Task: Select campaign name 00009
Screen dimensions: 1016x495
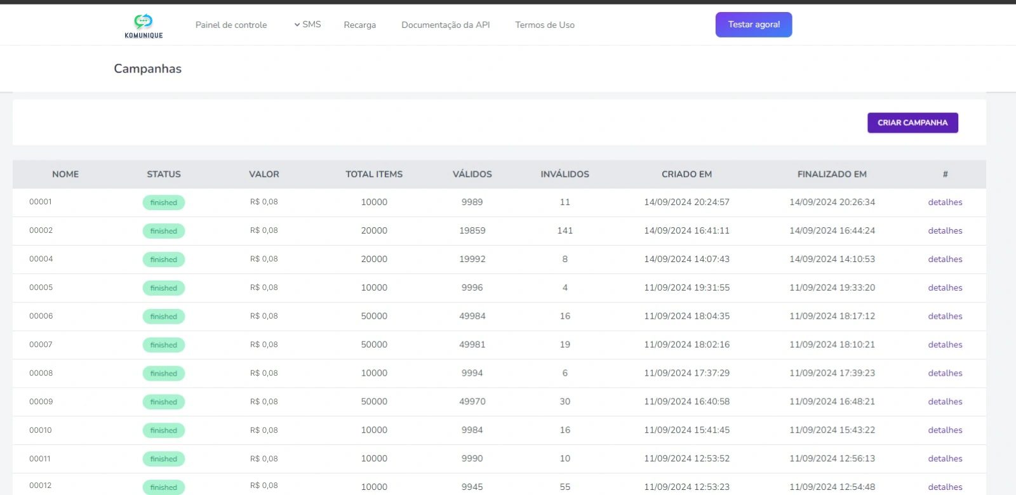Action: coord(41,402)
